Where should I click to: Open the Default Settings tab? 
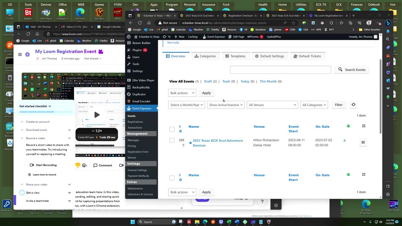pyautogui.click(x=269, y=56)
